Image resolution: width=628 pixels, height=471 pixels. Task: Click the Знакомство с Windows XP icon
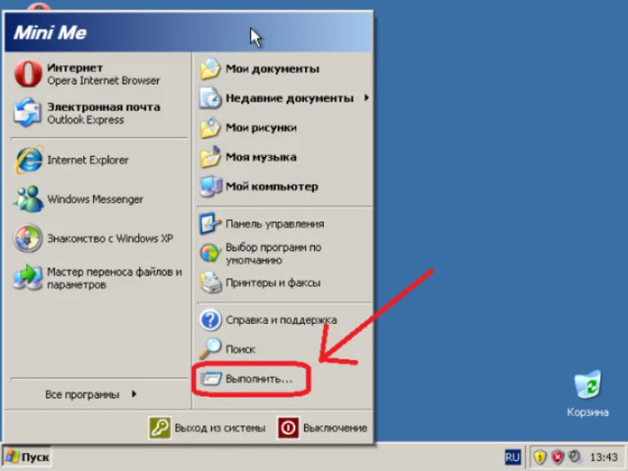pyautogui.click(x=28, y=238)
